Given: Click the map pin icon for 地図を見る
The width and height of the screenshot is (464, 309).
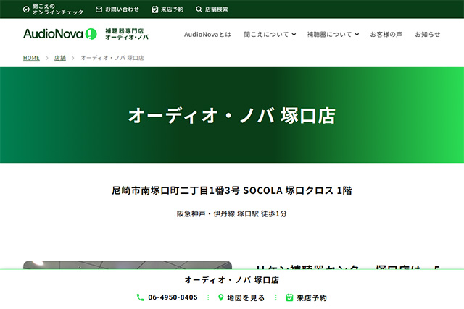Looking at the screenshot, I should 221,297.
